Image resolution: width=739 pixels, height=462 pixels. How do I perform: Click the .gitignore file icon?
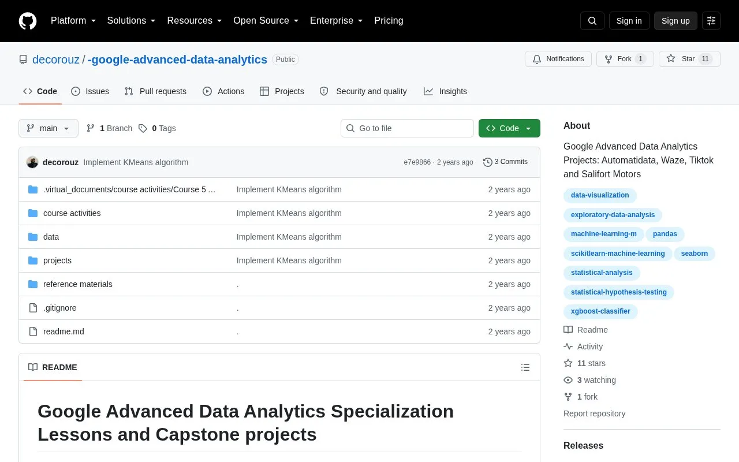click(33, 308)
